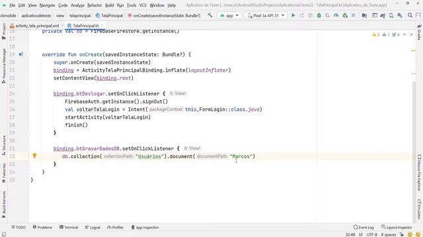423x237 pixels.
Task: Toggle the Resource Manager tool window
Action: [4, 66]
